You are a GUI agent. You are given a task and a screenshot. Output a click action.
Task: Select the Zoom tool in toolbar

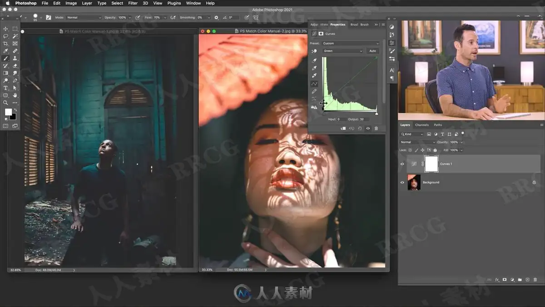point(6,103)
